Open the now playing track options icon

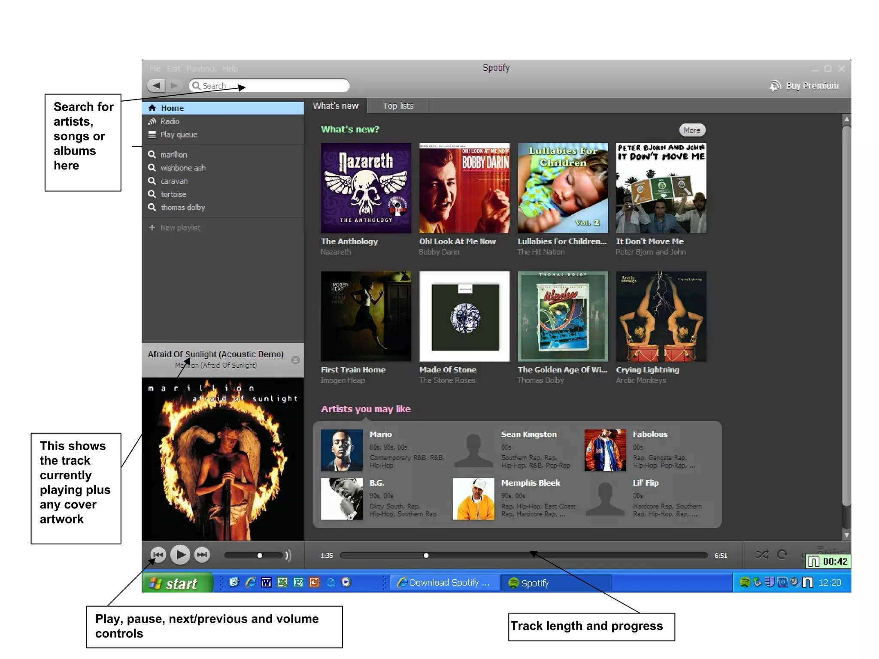[295, 360]
